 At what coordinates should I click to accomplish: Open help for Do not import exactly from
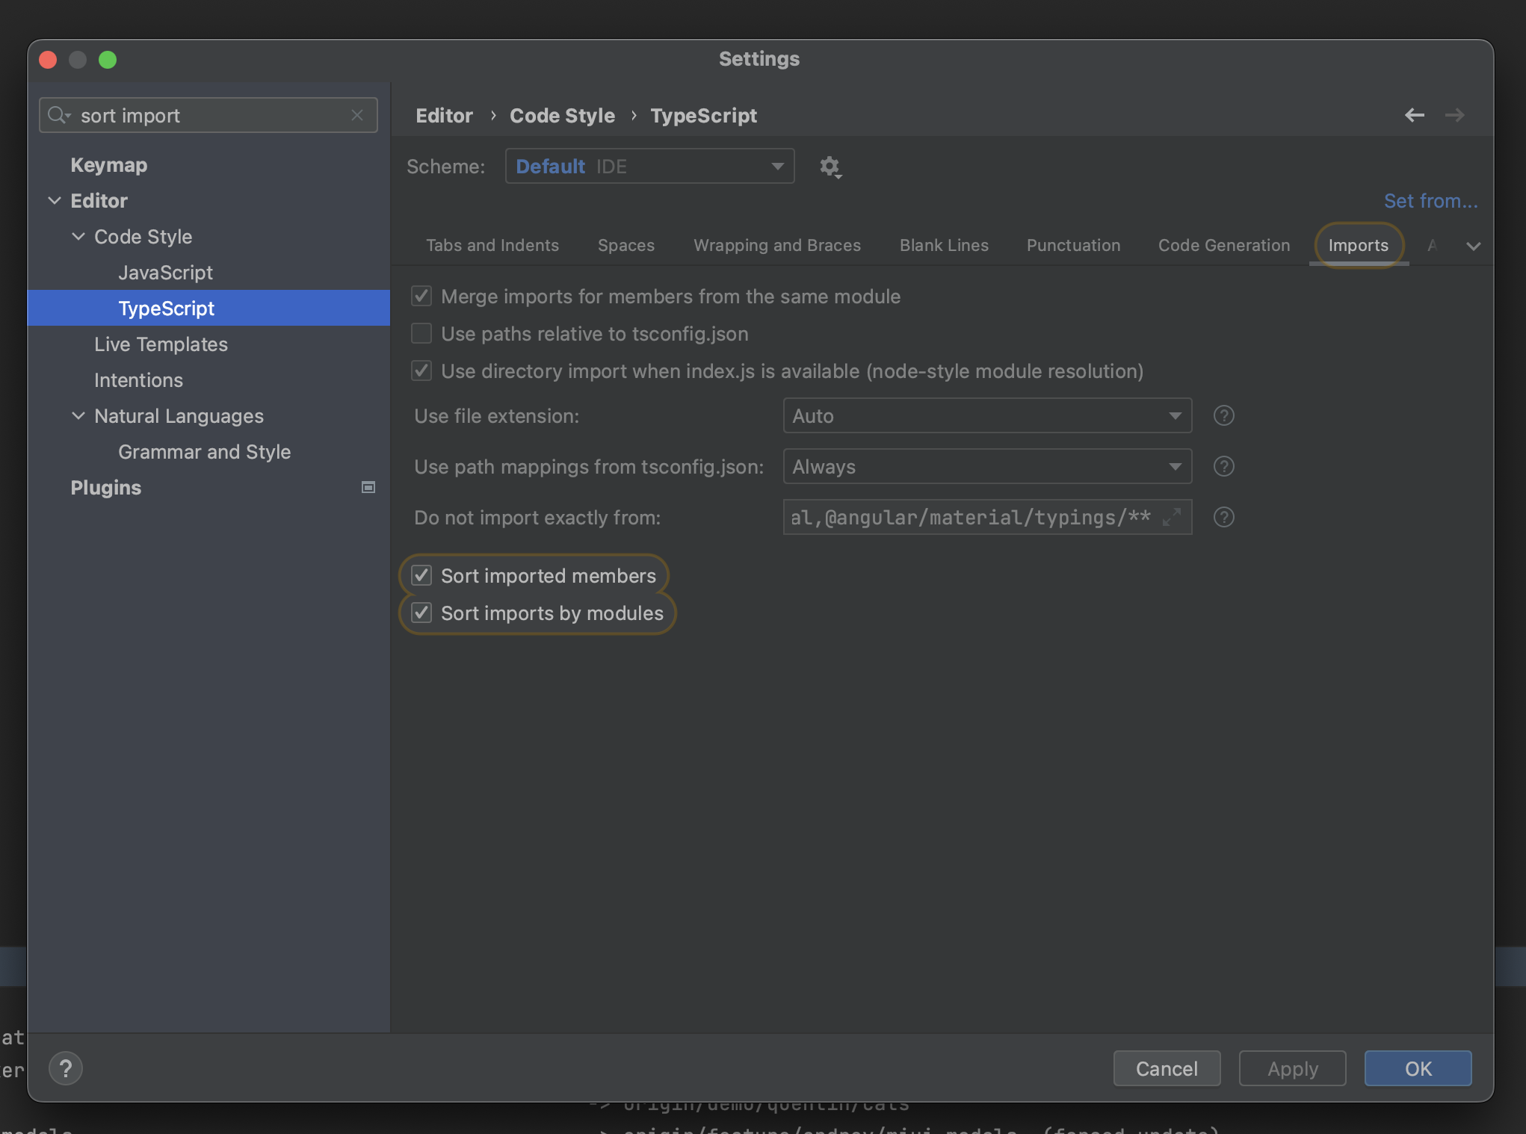(1223, 517)
